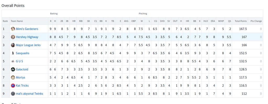Click Hershey Highway team logo icon
The image size is (268, 104).
(13, 37)
